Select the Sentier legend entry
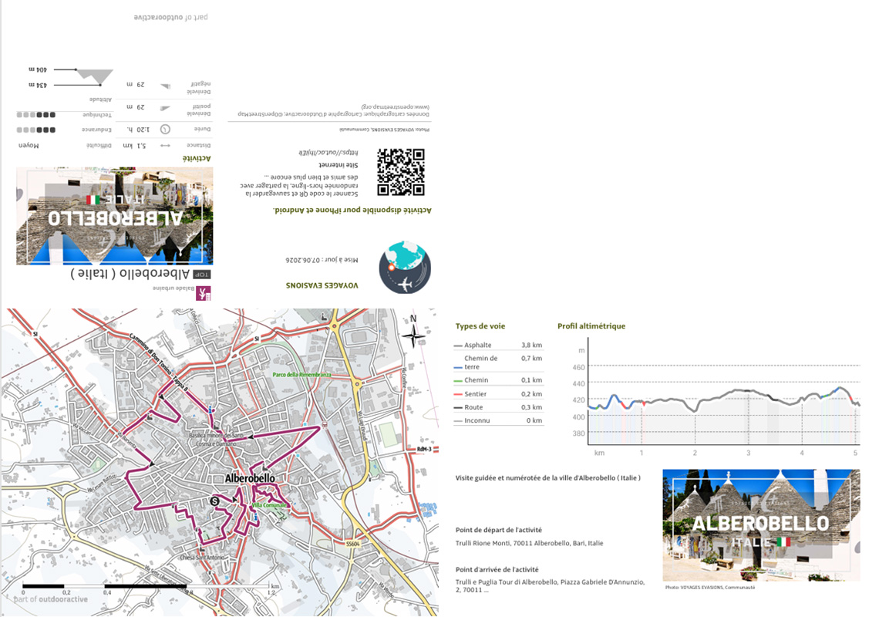The image size is (879, 617). 498,394
